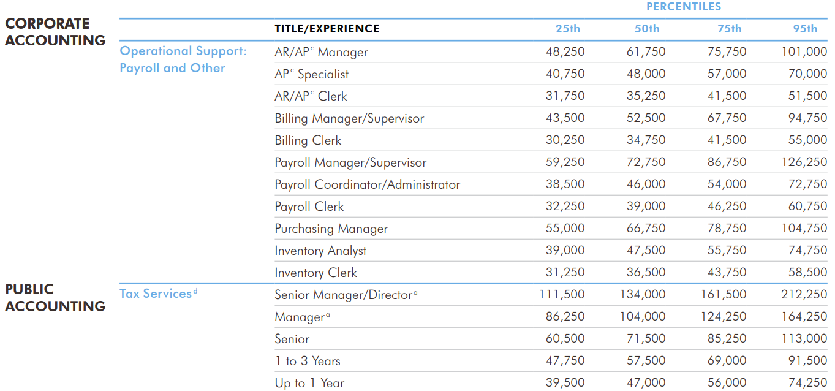Select the 75th percentile column header
Image resolution: width=835 pixels, height=391 pixels.
coord(729,29)
